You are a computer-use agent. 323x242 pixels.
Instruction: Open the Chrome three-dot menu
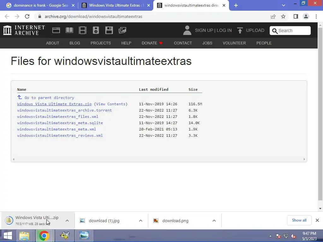tap(316, 16)
